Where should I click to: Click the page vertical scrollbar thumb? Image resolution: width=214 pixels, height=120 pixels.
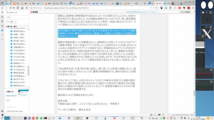(x=194, y=93)
